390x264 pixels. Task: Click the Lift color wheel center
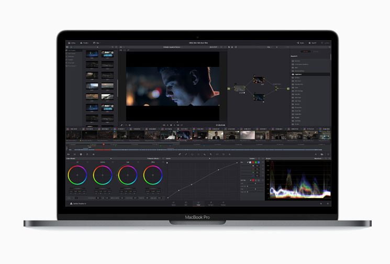77,175
